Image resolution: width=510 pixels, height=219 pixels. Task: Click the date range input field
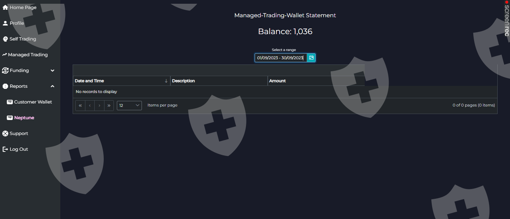coord(280,58)
